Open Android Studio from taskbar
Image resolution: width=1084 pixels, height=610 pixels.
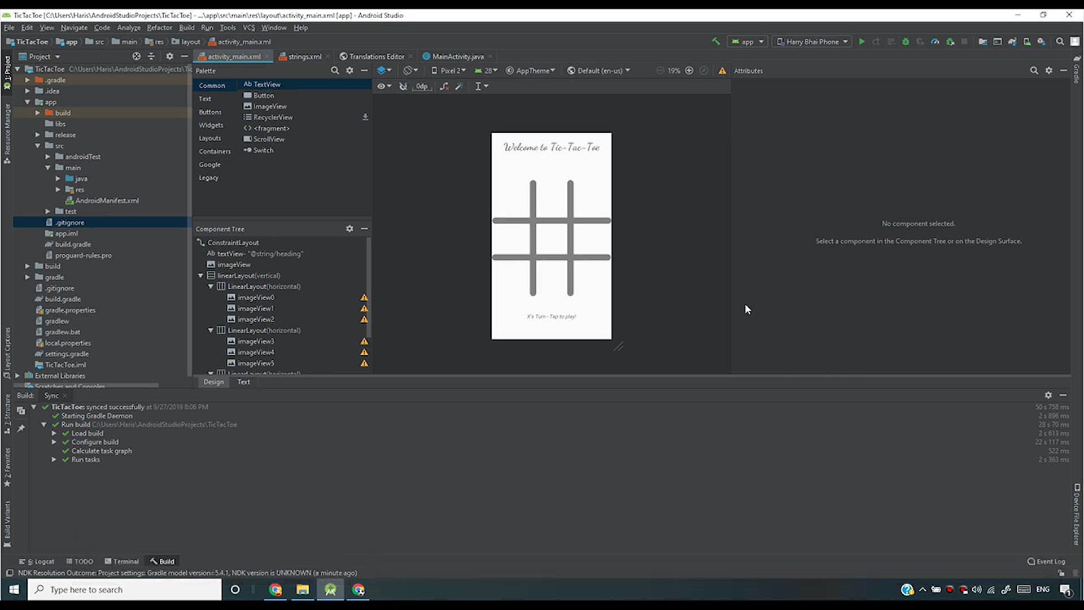(x=330, y=590)
